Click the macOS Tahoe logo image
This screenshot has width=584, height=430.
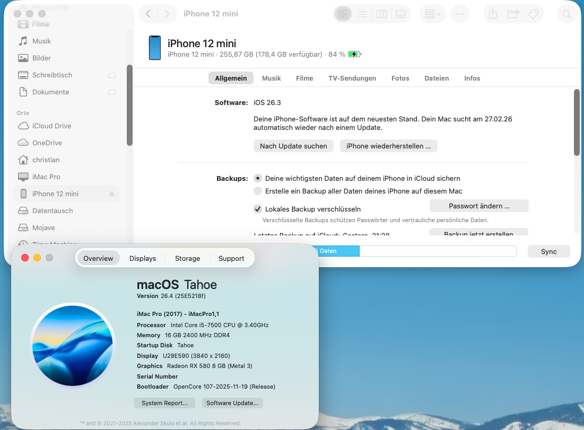point(73,346)
